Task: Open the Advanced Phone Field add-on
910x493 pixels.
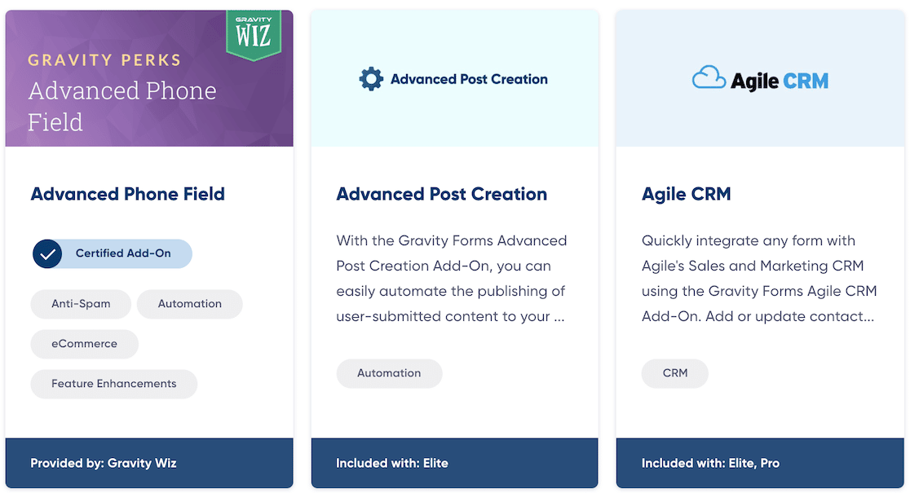Action: (127, 194)
